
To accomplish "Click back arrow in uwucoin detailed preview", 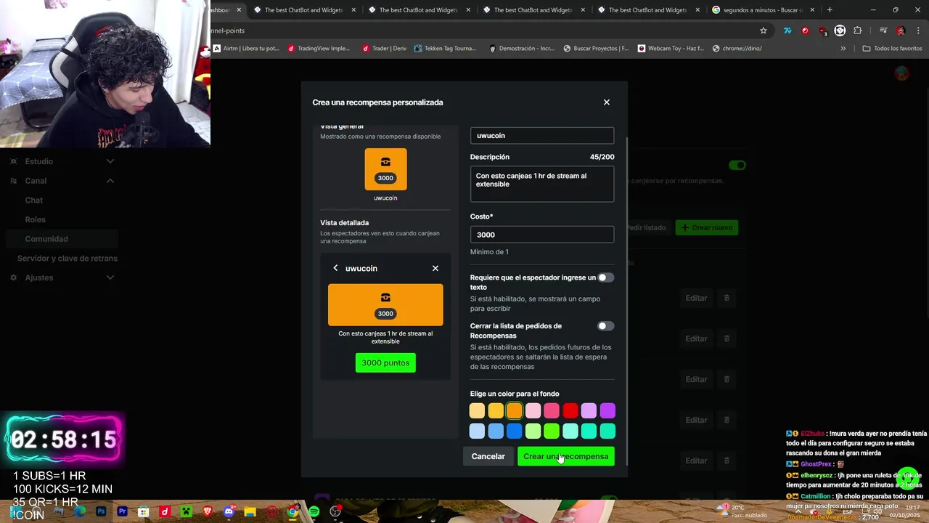I will [335, 268].
